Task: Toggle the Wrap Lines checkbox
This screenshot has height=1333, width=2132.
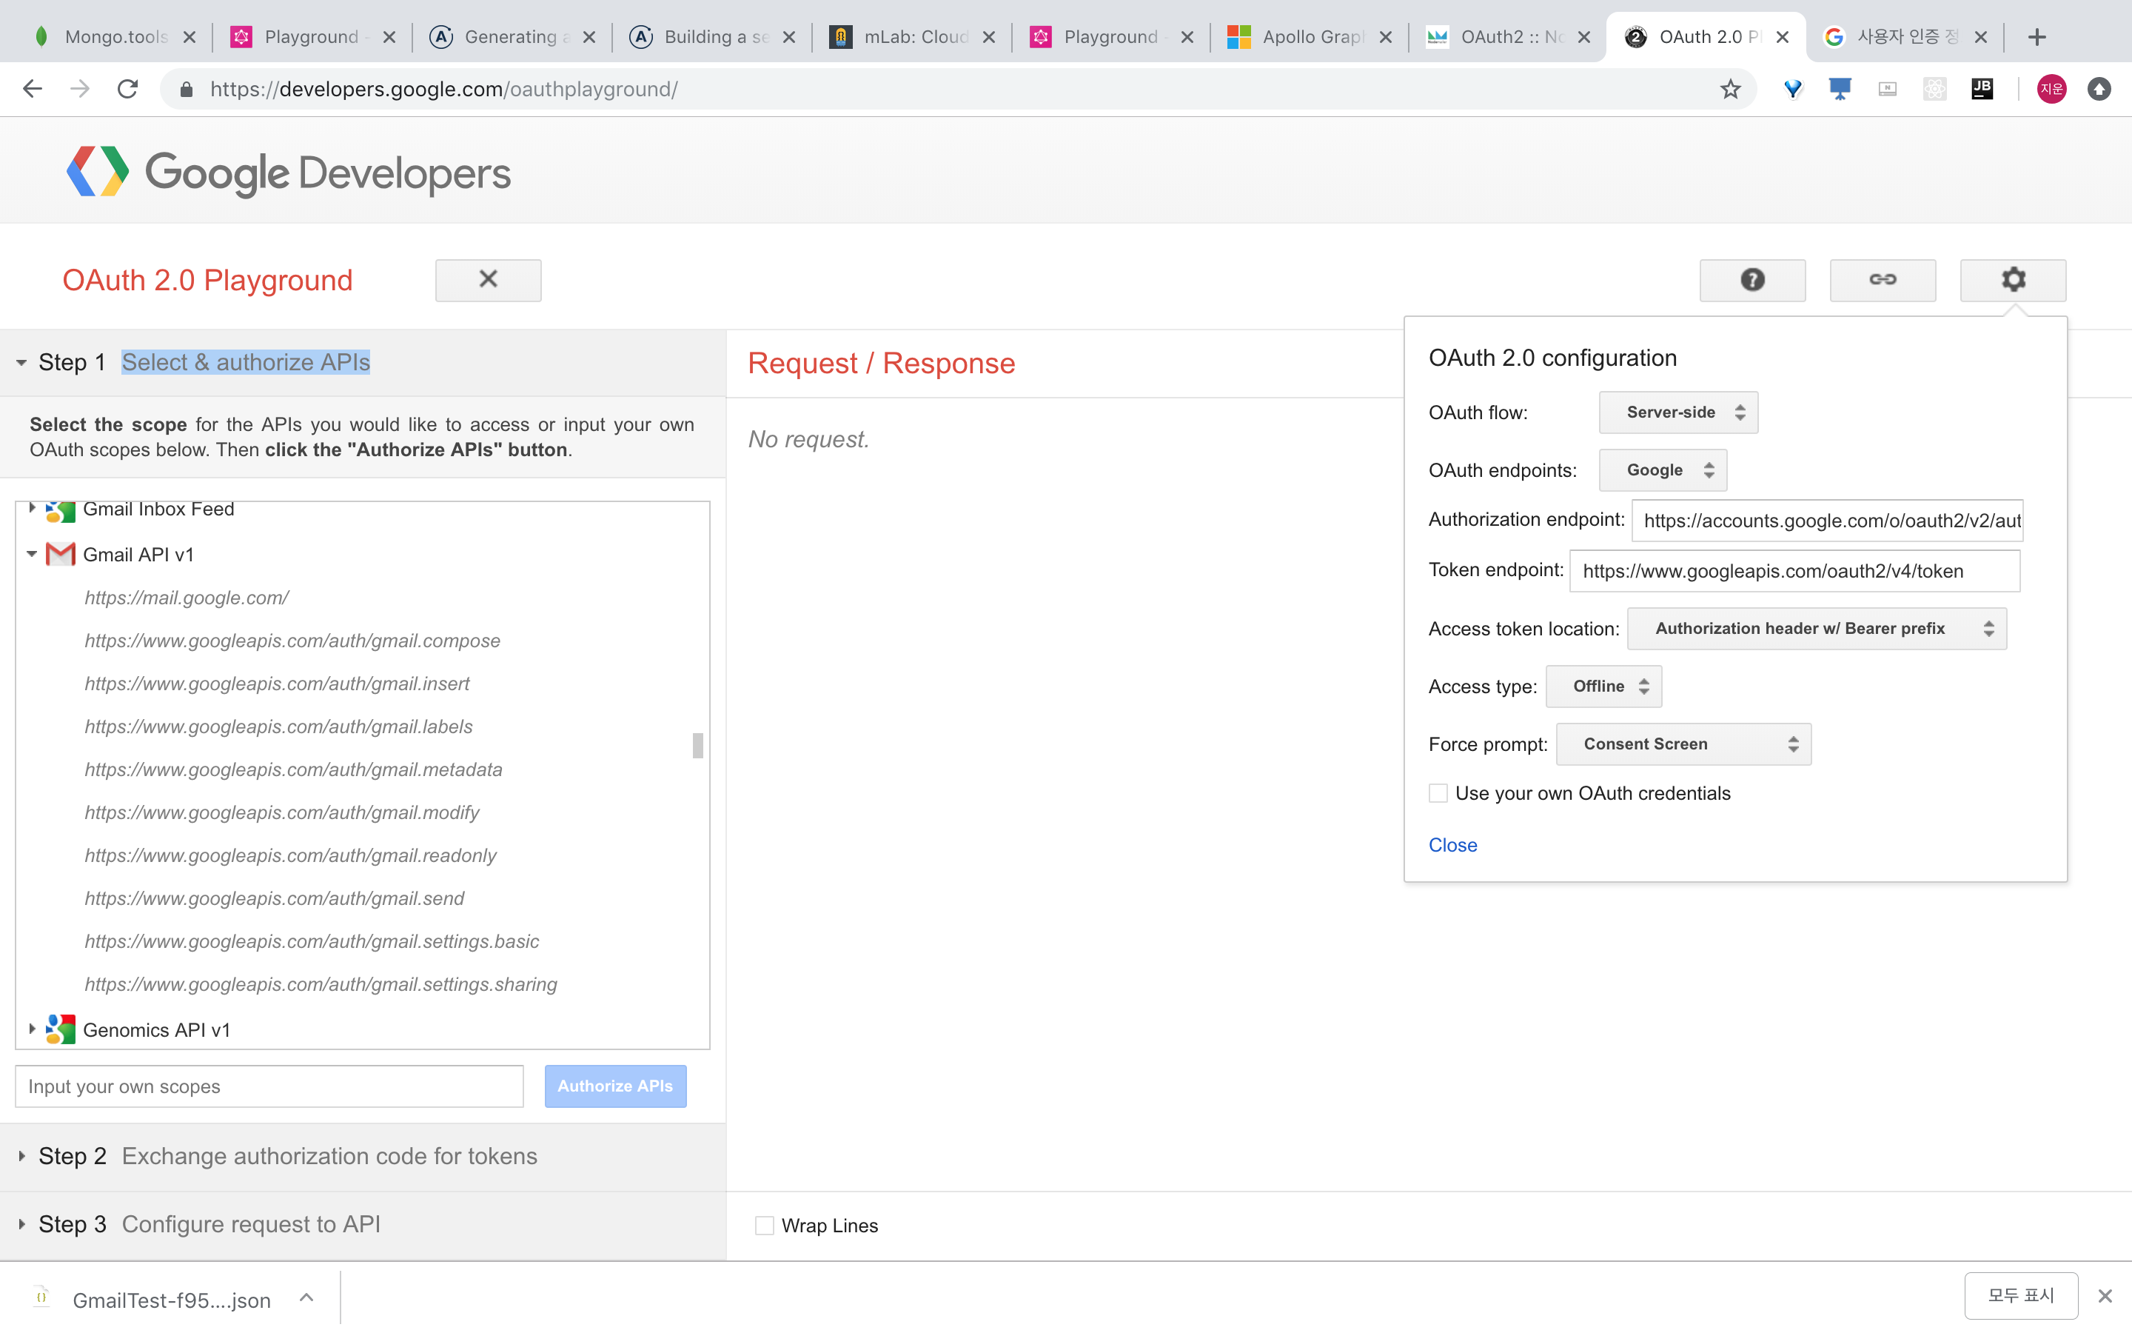Action: pyautogui.click(x=764, y=1226)
